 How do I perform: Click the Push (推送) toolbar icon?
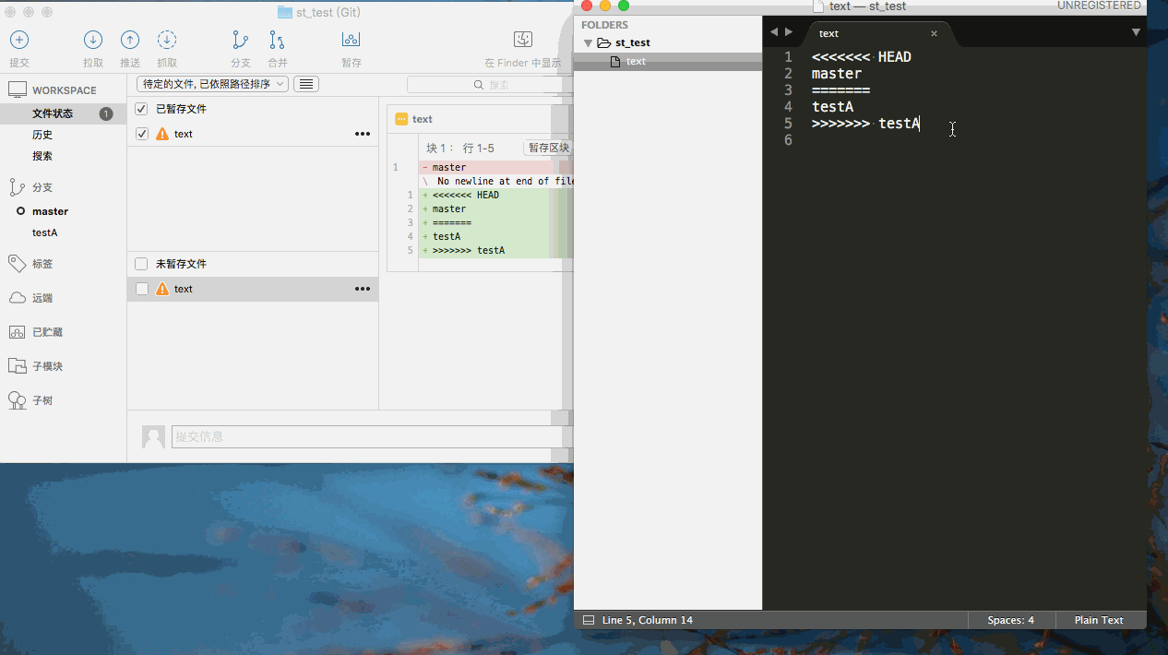(x=130, y=40)
